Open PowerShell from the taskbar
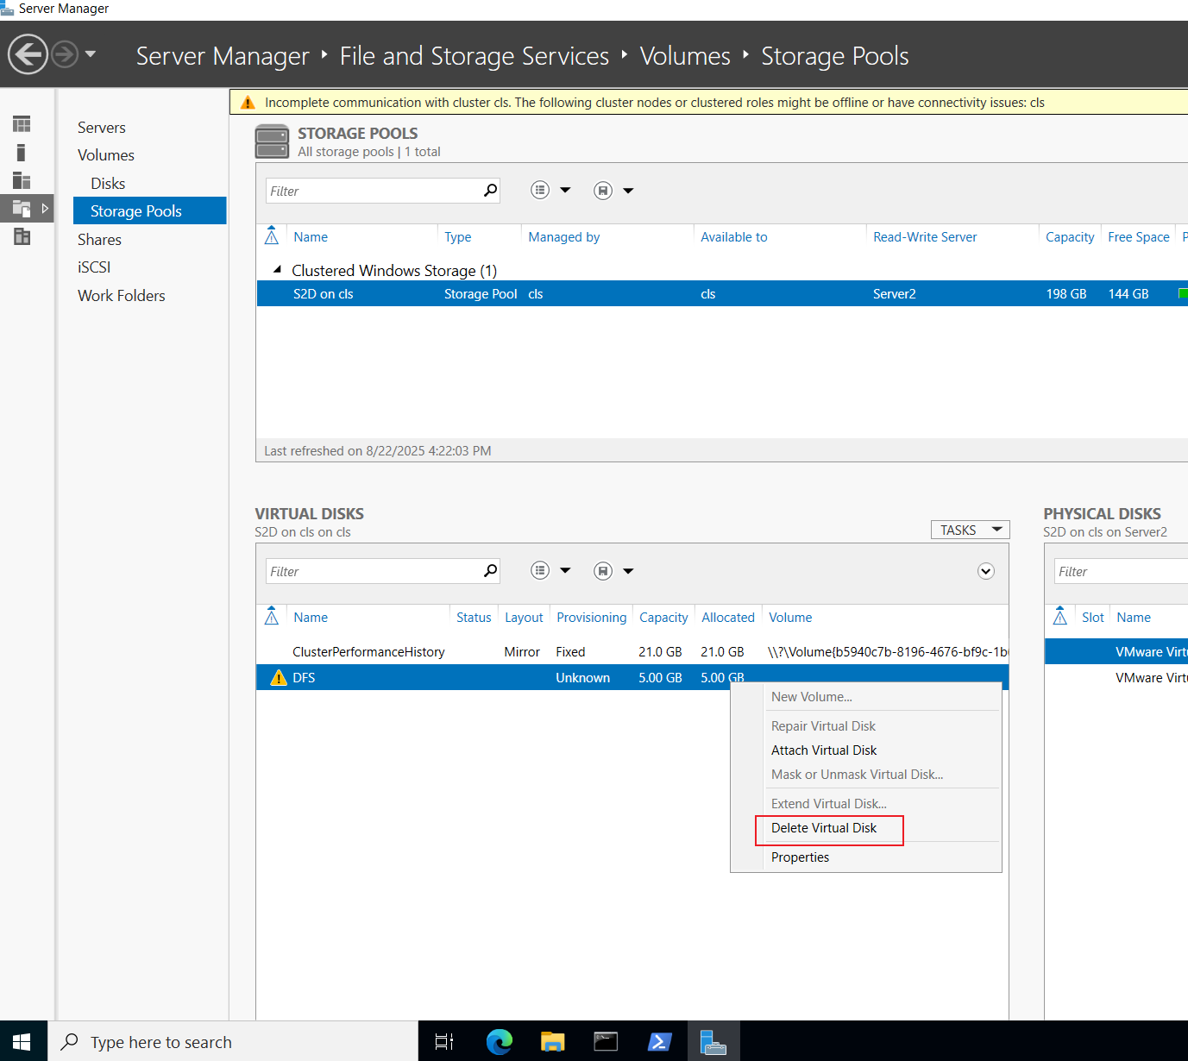The image size is (1188, 1061). (660, 1042)
